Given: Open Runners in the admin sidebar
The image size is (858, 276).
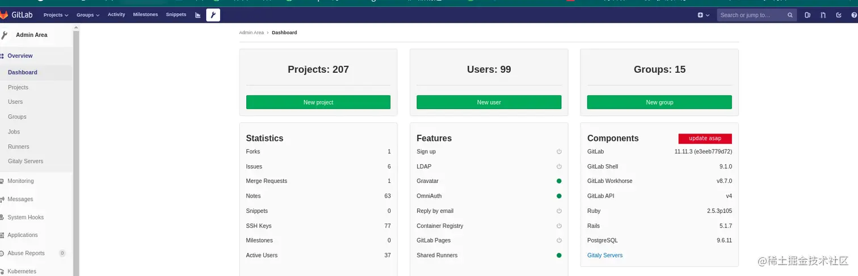Looking at the screenshot, I should pyautogui.click(x=19, y=147).
